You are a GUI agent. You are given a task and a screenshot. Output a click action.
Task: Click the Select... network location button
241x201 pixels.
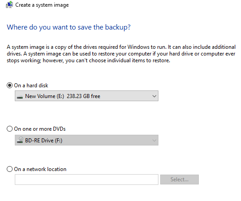tap(180, 180)
